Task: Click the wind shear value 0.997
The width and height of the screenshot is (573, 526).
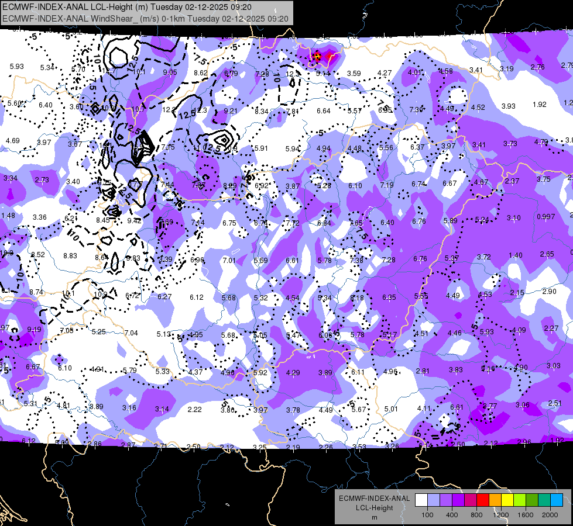Action: click(x=545, y=216)
